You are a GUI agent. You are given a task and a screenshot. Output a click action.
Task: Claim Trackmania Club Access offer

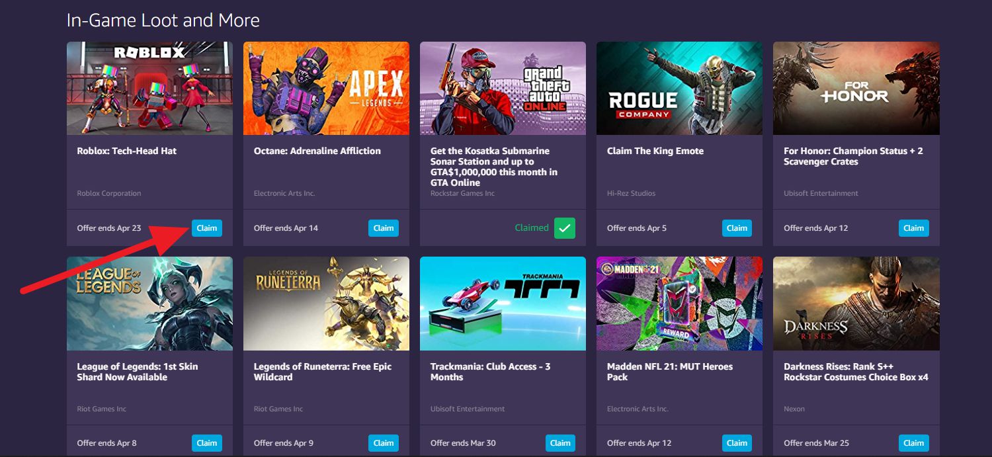click(560, 443)
